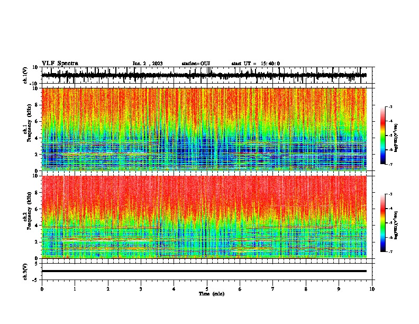Click time axis tick label "2"
The image size is (419, 324).
pyautogui.click(x=108, y=289)
